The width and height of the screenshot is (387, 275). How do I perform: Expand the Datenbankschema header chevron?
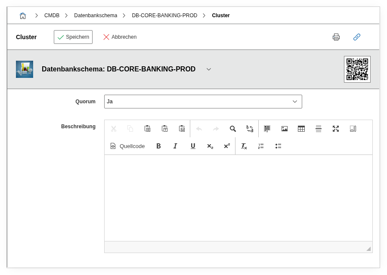pyautogui.click(x=209, y=69)
